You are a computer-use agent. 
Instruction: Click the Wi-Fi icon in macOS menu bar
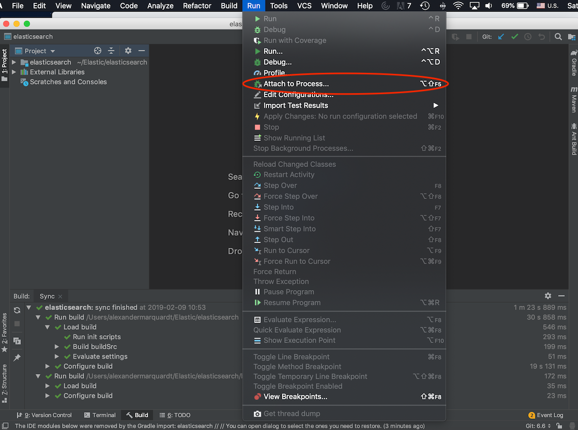pyautogui.click(x=458, y=6)
